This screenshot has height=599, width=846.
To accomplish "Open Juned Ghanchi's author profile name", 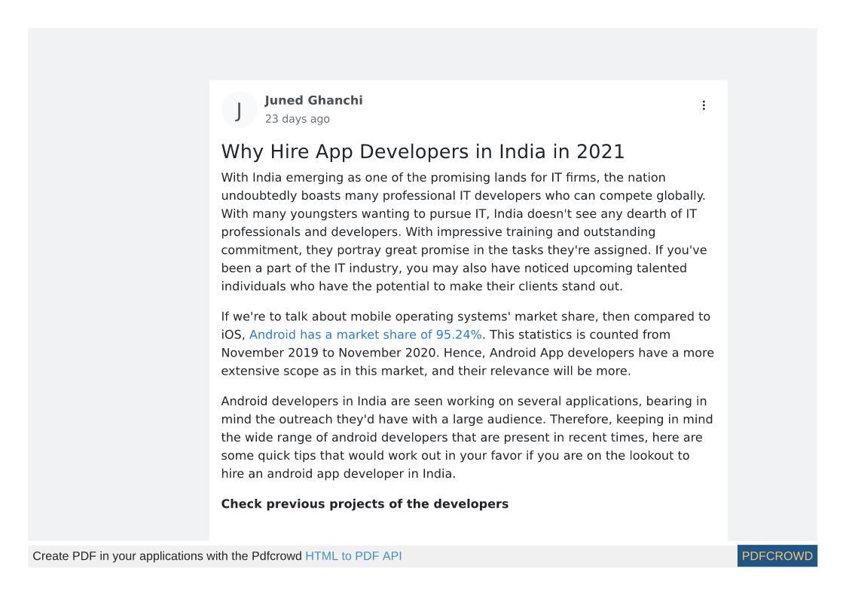I will coord(313,100).
